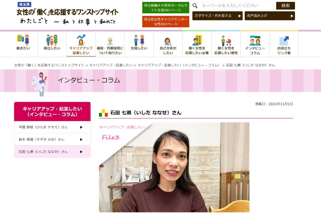Follow the キャリアアップ・起業したい breadcrumb link
This screenshot has height=215, width=321.
pos(111,65)
